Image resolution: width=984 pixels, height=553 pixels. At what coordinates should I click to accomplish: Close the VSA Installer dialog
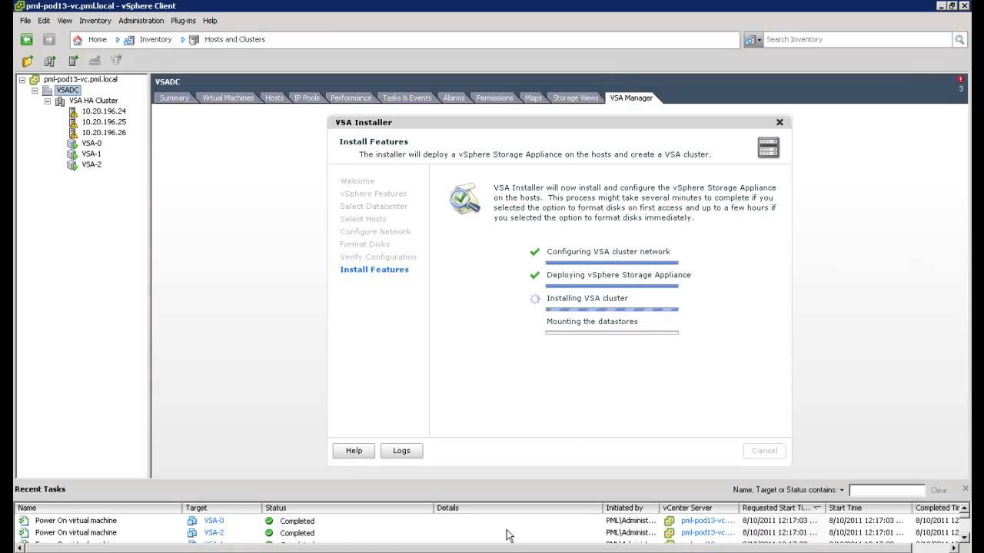click(x=780, y=122)
